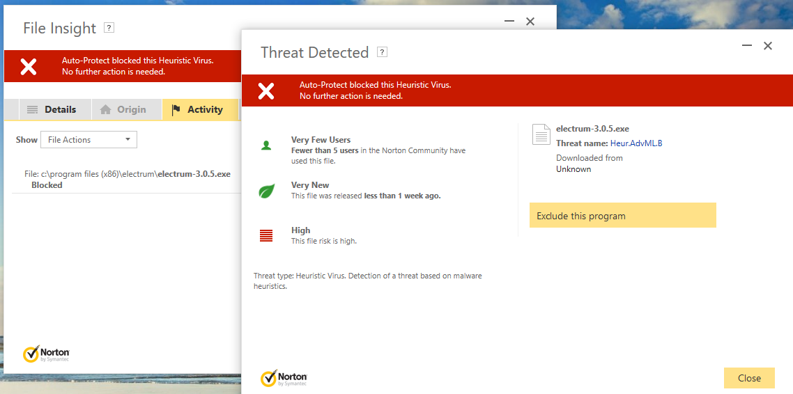Click the electrum-3.0.5.exe file document icon

click(x=541, y=134)
